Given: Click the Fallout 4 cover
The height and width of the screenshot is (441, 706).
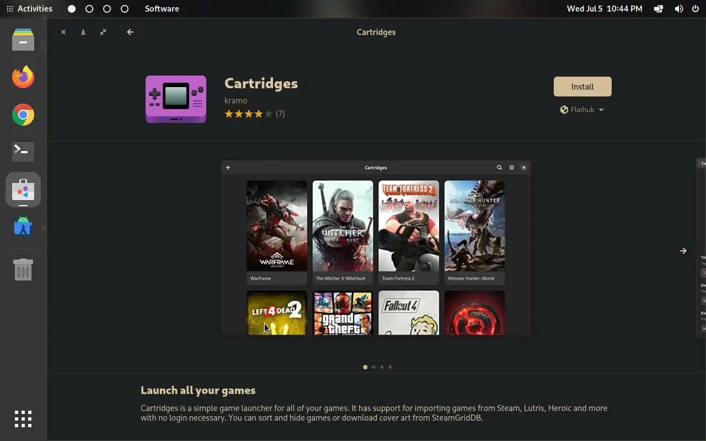Looking at the screenshot, I should pos(409,313).
